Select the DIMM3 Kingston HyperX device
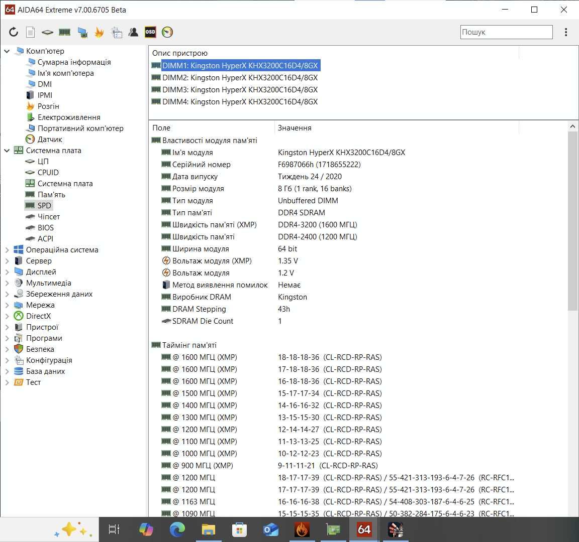 point(240,90)
